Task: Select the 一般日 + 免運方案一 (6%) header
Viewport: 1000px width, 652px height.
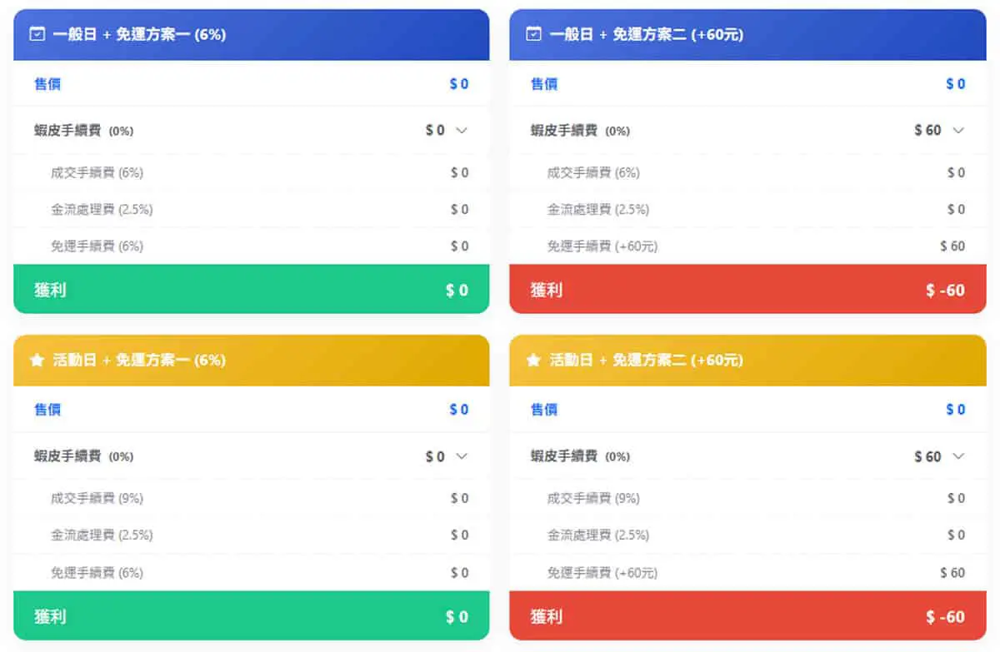Action: (x=251, y=34)
